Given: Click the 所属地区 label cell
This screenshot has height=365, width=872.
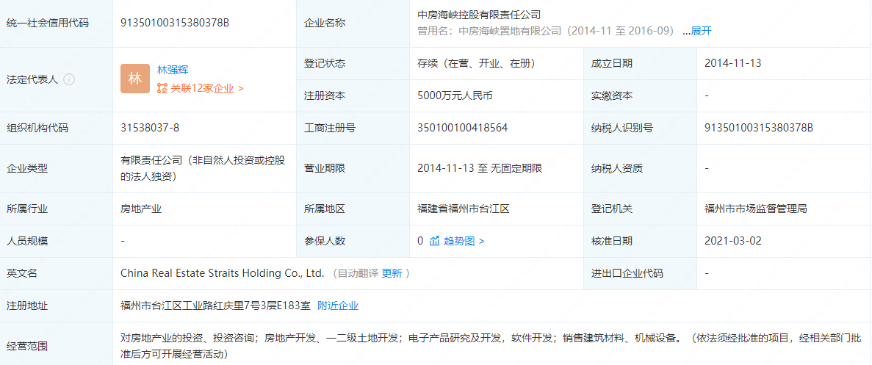Looking at the screenshot, I should [353, 209].
